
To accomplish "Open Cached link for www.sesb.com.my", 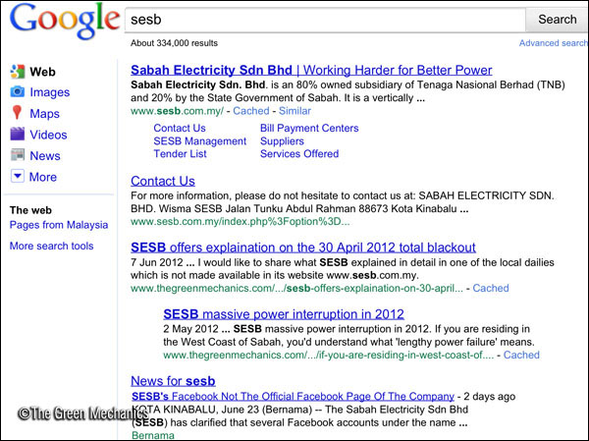I will [x=251, y=111].
